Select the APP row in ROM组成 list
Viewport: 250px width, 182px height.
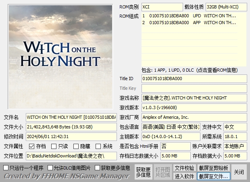pyautogui.click(x=189, y=23)
